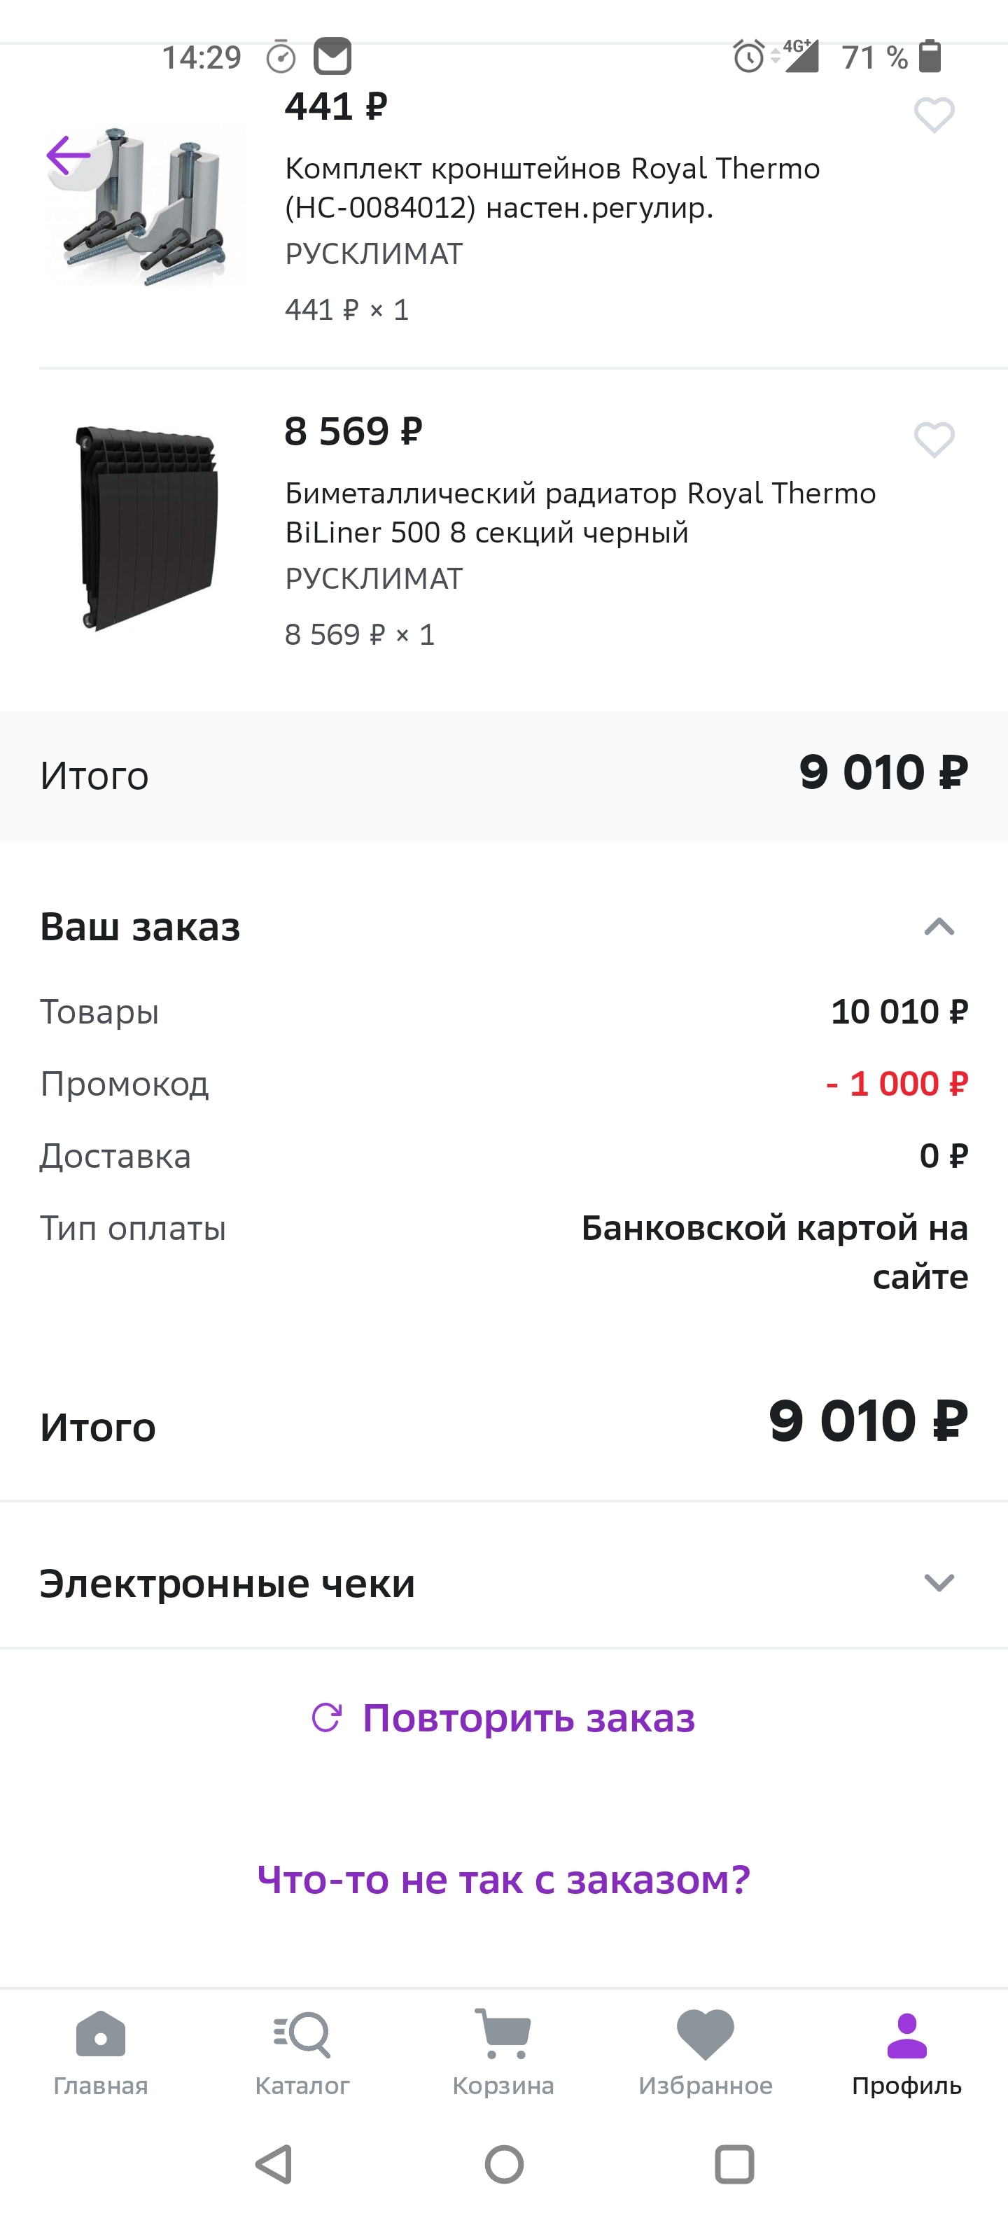
Task: Tap Повторить заказ to reorder
Action: click(528, 1717)
